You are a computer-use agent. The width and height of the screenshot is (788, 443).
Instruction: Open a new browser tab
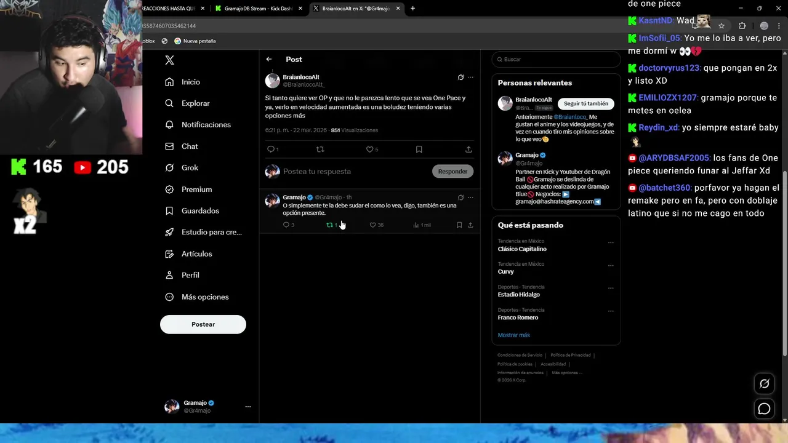click(x=412, y=9)
